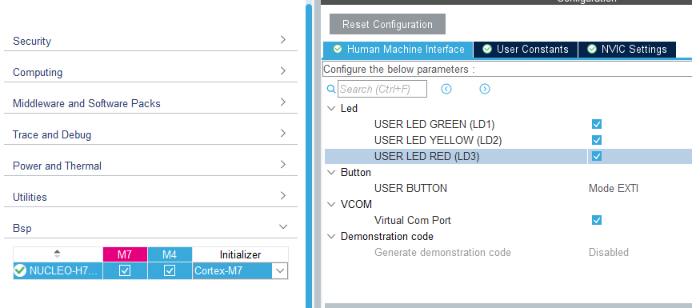Viewport: 692px width, 308px height.
Task: Click Generate demonstration code label
Action: [442, 253]
